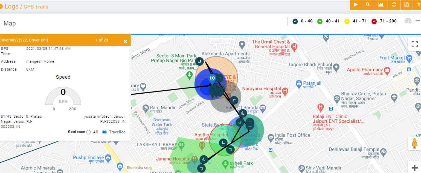This screenshot has height=173, width=421.
Task: Export GPS trails to PDF
Action: (406, 5)
